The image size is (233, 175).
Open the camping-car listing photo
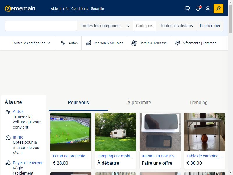pyautogui.click(x=115, y=132)
